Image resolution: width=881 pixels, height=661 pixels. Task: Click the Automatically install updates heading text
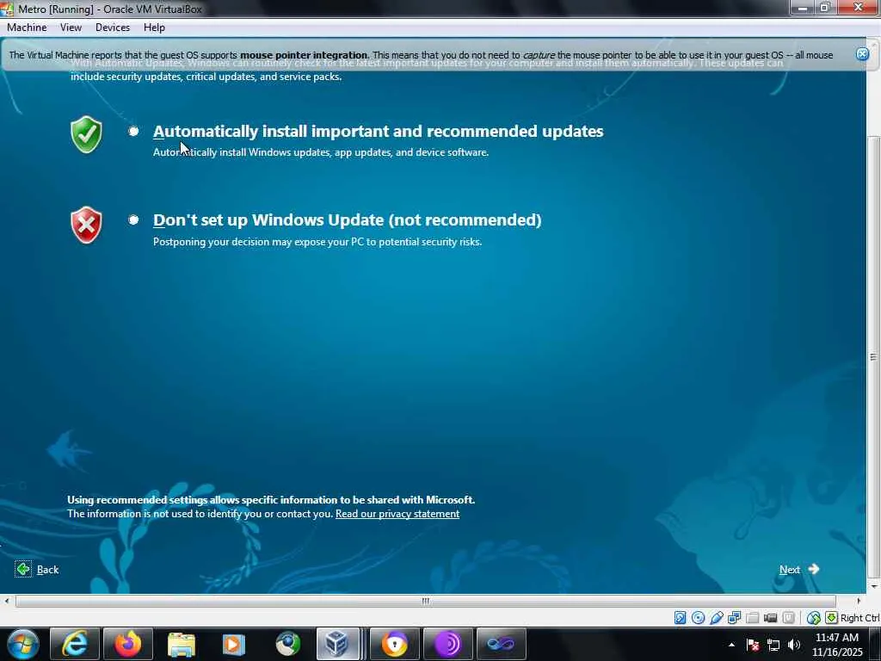coord(379,131)
